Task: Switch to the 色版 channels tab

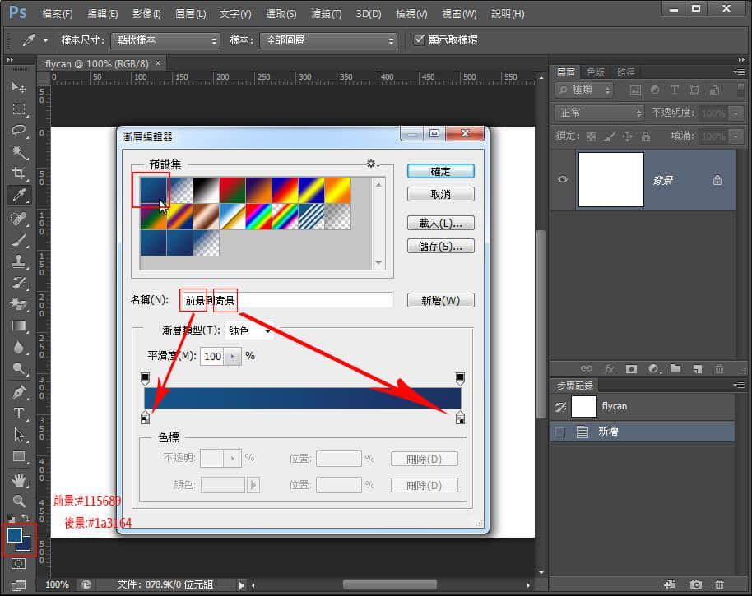Action: 596,72
